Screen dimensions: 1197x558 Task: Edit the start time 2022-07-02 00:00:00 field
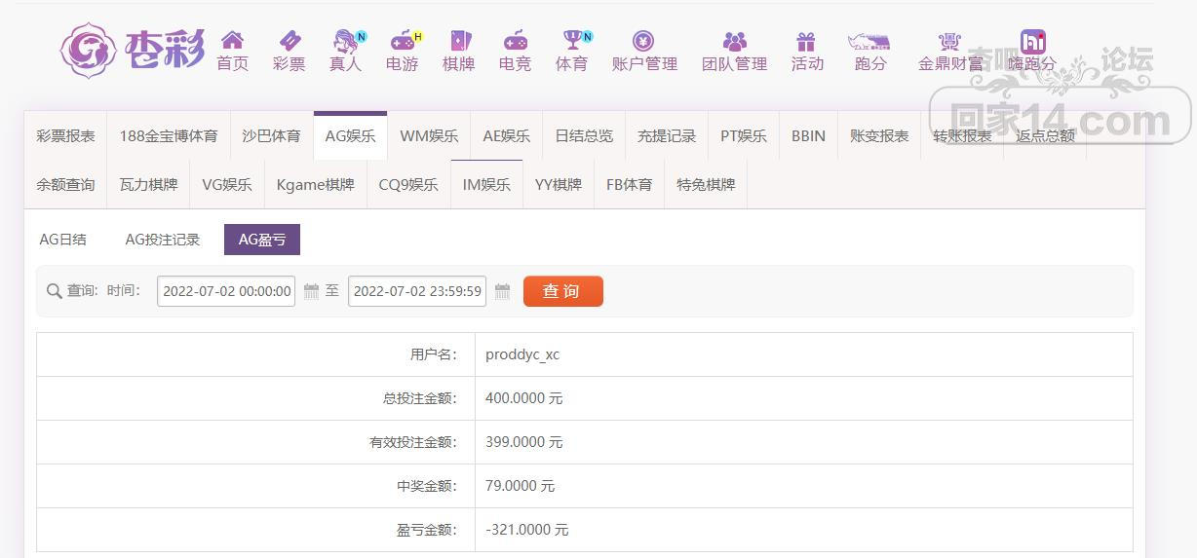(x=226, y=291)
